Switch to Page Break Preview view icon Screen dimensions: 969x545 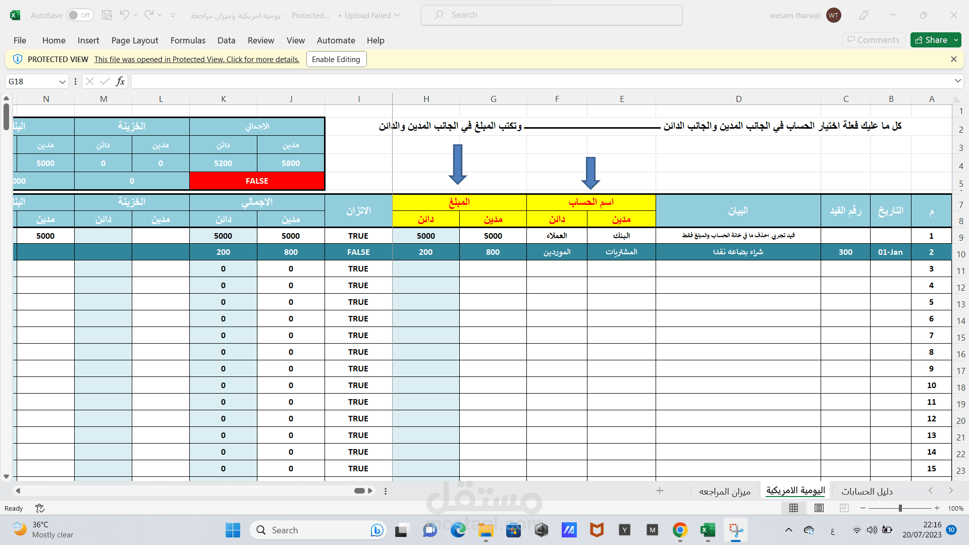click(x=844, y=508)
